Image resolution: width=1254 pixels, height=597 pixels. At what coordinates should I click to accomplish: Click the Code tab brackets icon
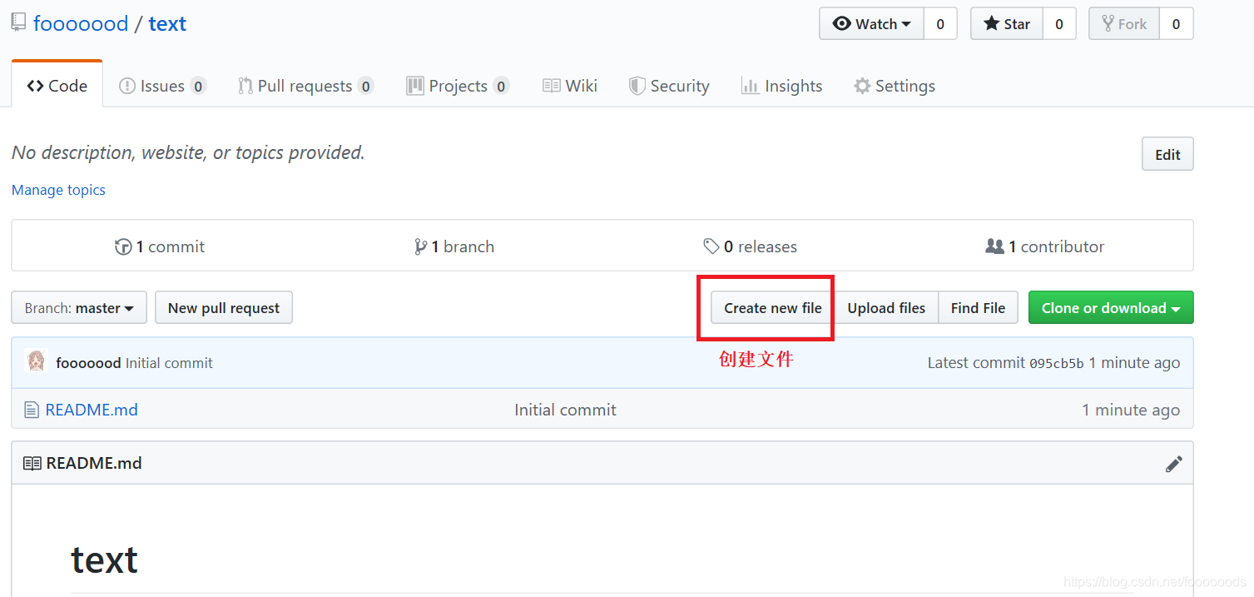pos(35,85)
